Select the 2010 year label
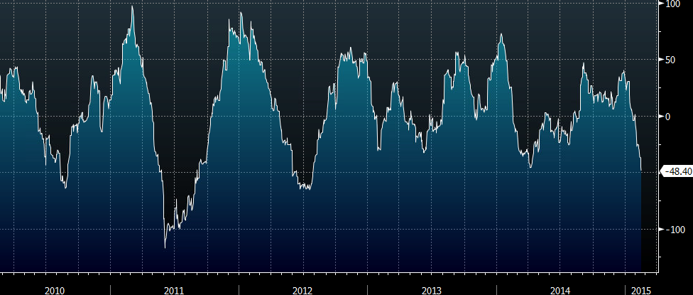This screenshot has height=295, width=693. 55,291
